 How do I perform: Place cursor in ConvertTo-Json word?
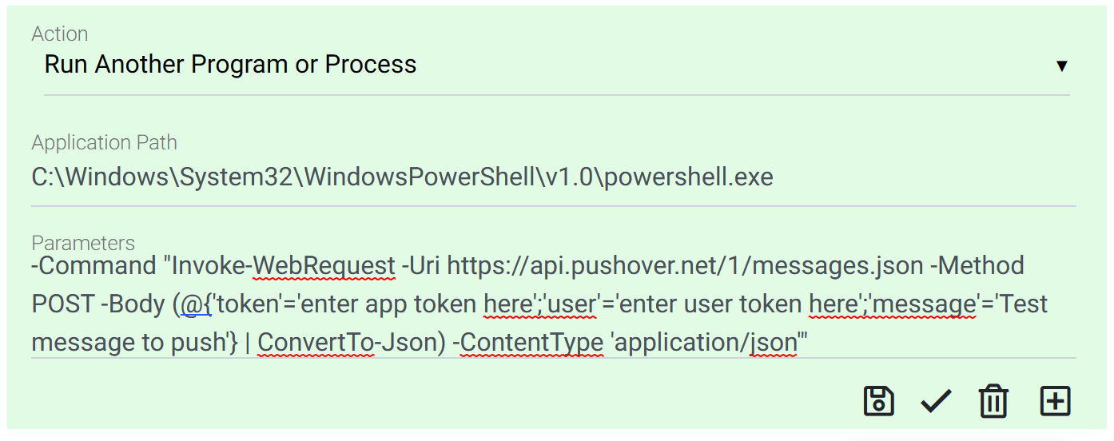(x=347, y=343)
